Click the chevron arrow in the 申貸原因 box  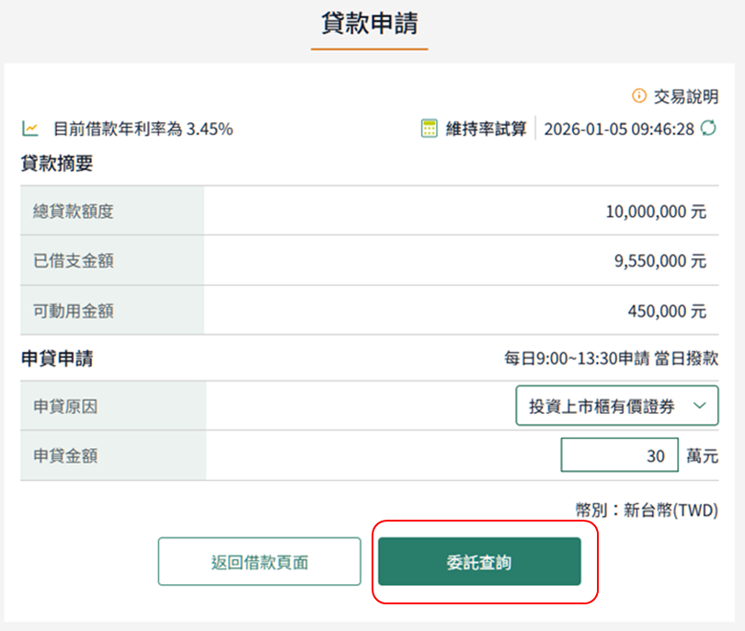click(699, 406)
